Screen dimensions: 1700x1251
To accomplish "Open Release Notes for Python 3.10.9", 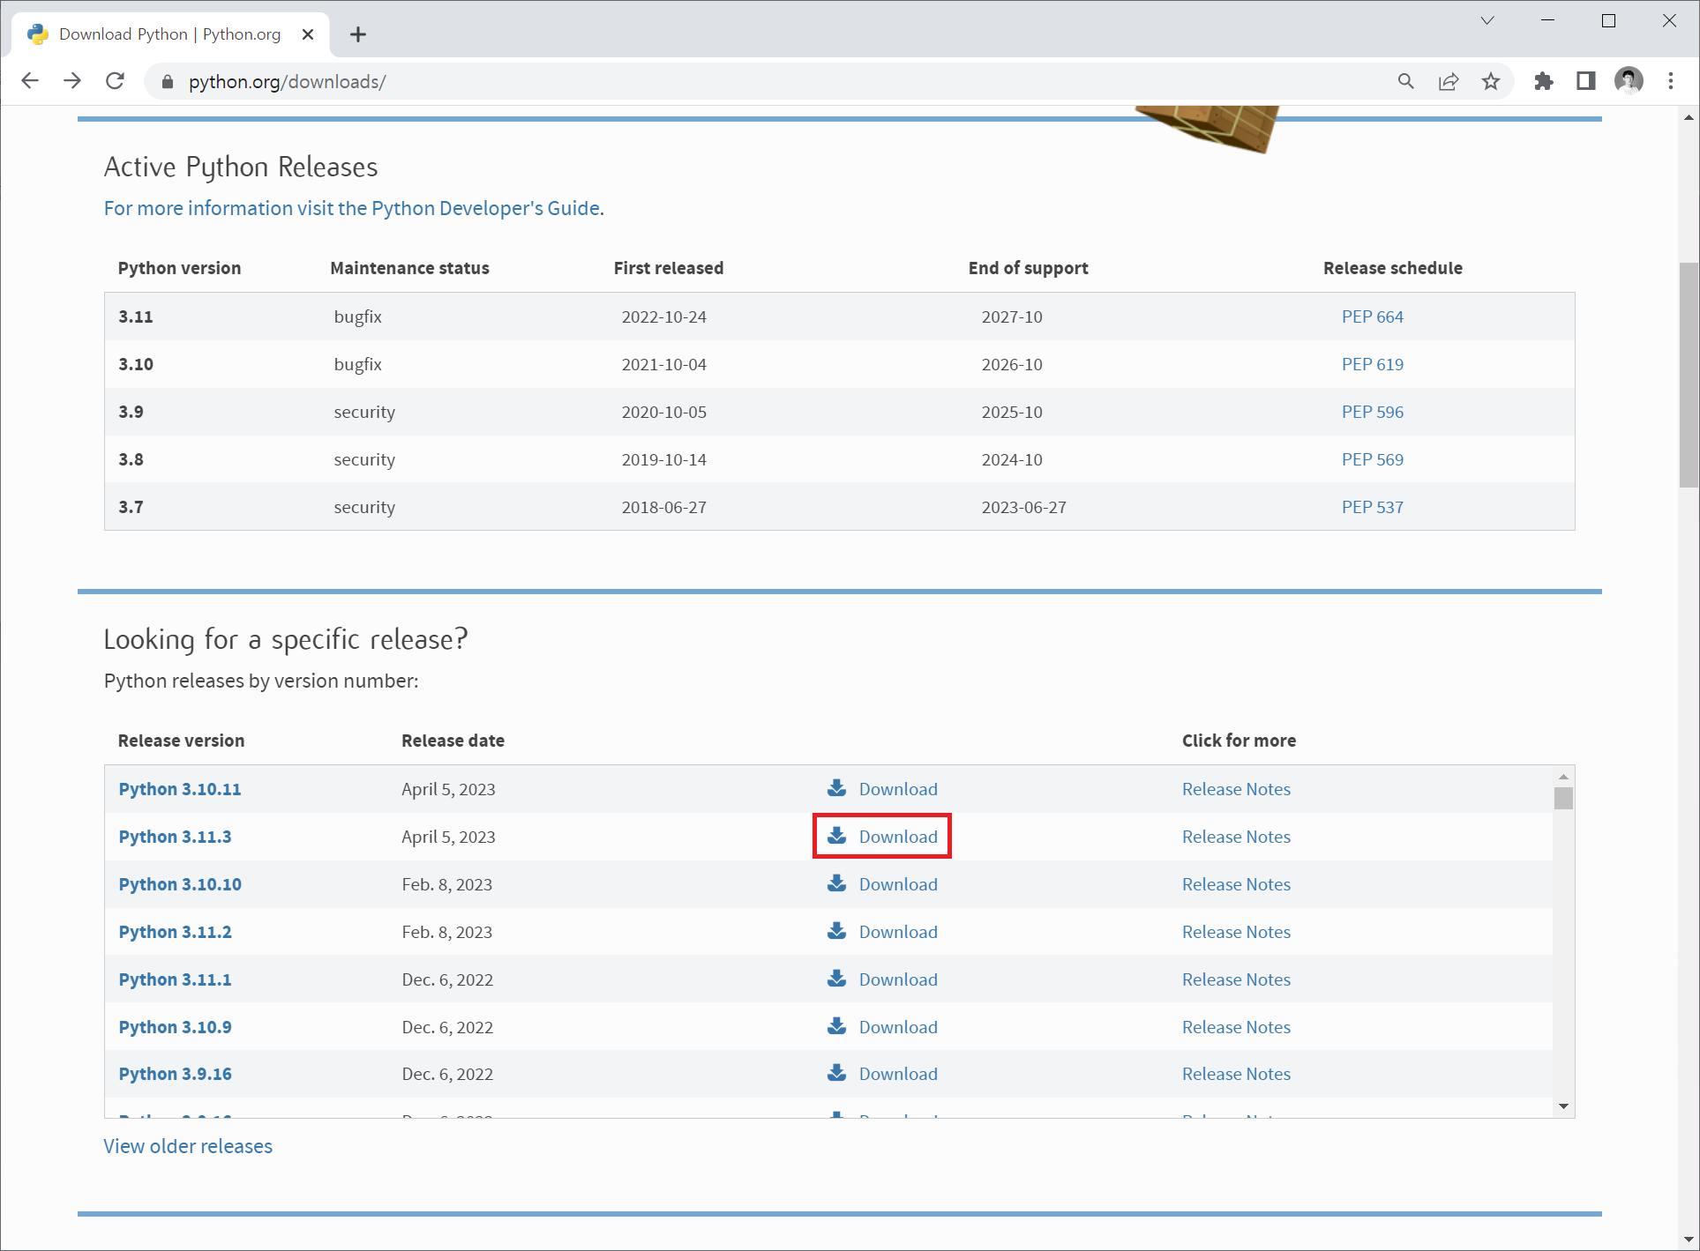I will [1236, 1027].
